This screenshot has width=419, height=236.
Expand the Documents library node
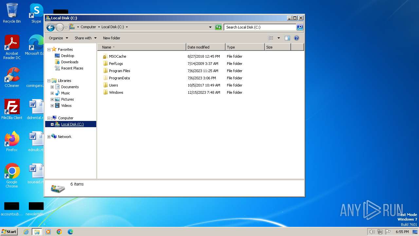52,87
